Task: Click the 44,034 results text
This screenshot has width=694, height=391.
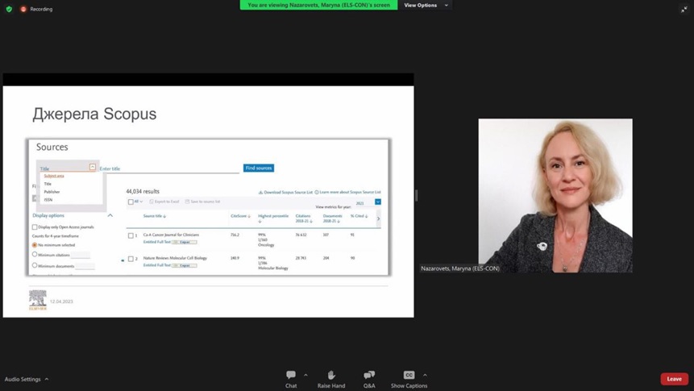Action: point(143,191)
